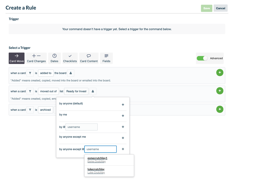255x190 pixels.
Task: Add the 'archived' trigger with its green plus
Action: tap(220, 109)
